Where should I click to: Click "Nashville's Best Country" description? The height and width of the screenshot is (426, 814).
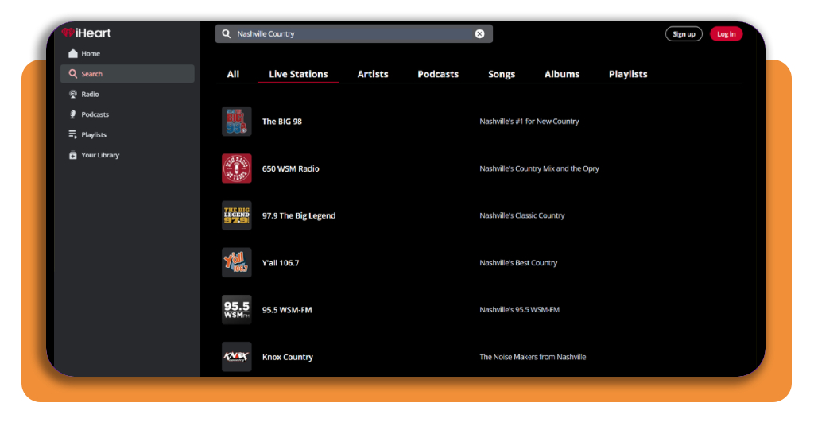pos(518,262)
